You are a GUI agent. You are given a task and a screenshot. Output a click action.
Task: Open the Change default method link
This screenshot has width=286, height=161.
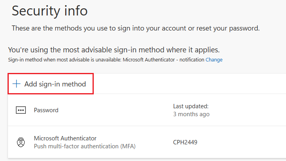pyautogui.click(x=214, y=60)
